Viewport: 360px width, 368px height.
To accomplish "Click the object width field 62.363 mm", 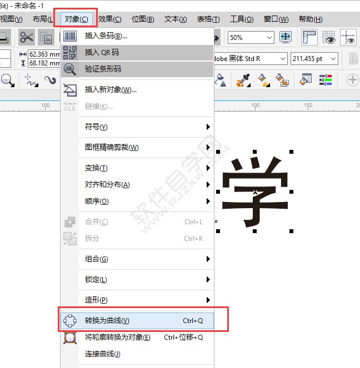I will [44, 54].
